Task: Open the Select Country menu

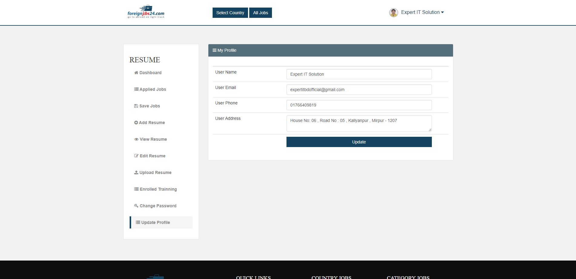Action: pyautogui.click(x=230, y=13)
